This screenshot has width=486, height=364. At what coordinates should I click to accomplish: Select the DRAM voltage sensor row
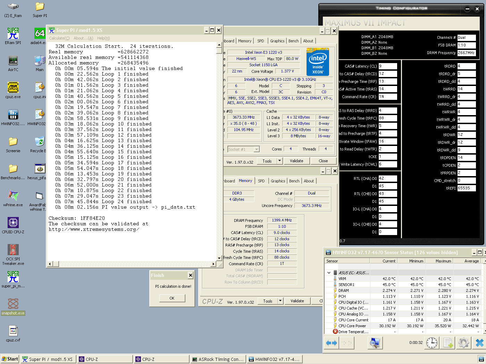coord(403,291)
